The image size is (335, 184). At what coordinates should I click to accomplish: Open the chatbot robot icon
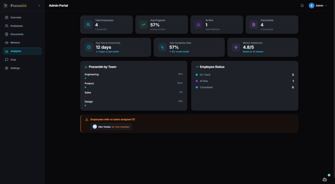[325, 179]
